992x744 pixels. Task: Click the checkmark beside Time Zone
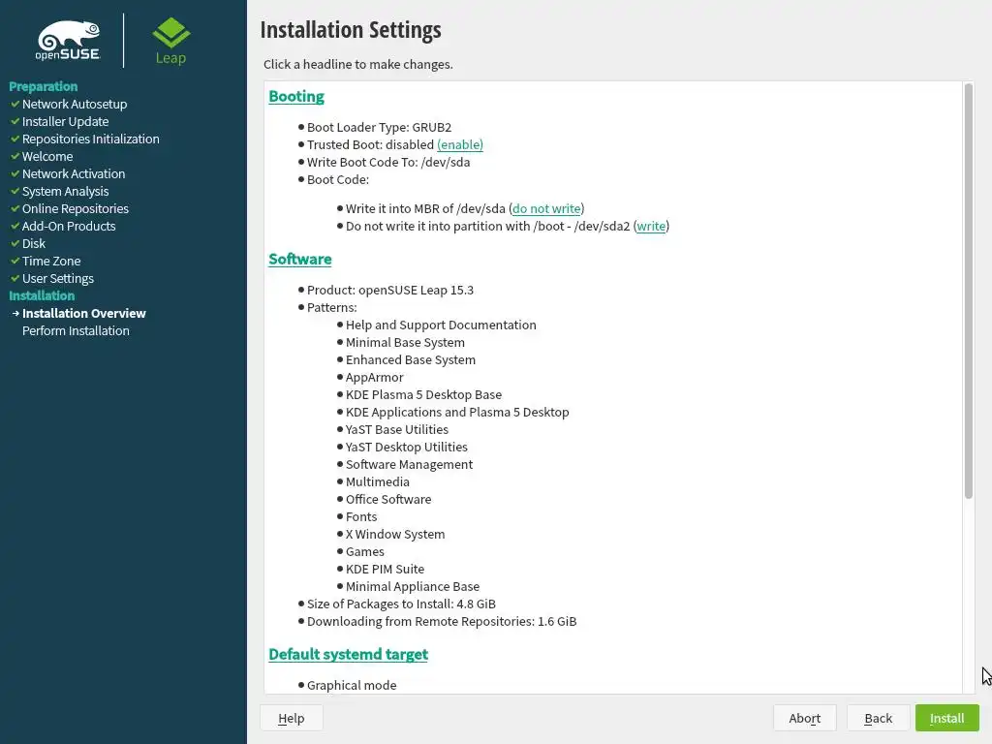[15, 261]
